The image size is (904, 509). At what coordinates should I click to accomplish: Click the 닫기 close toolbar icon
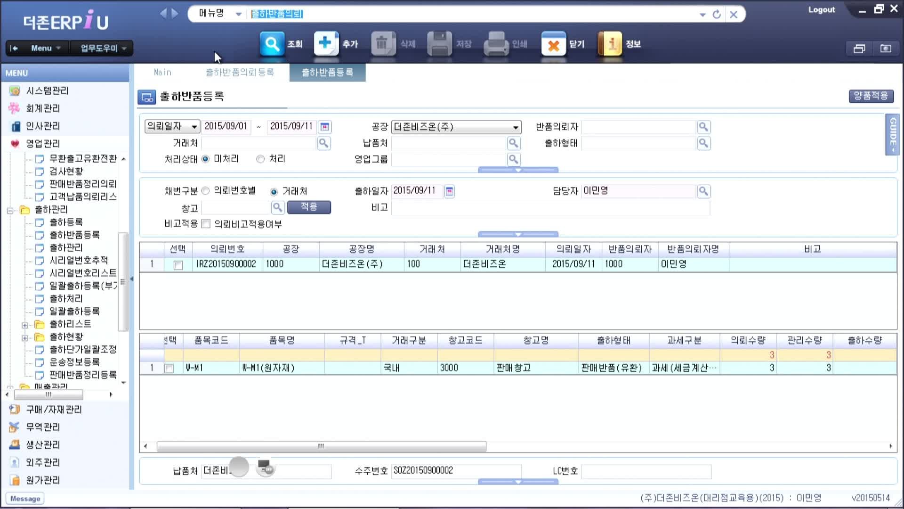pos(554,44)
